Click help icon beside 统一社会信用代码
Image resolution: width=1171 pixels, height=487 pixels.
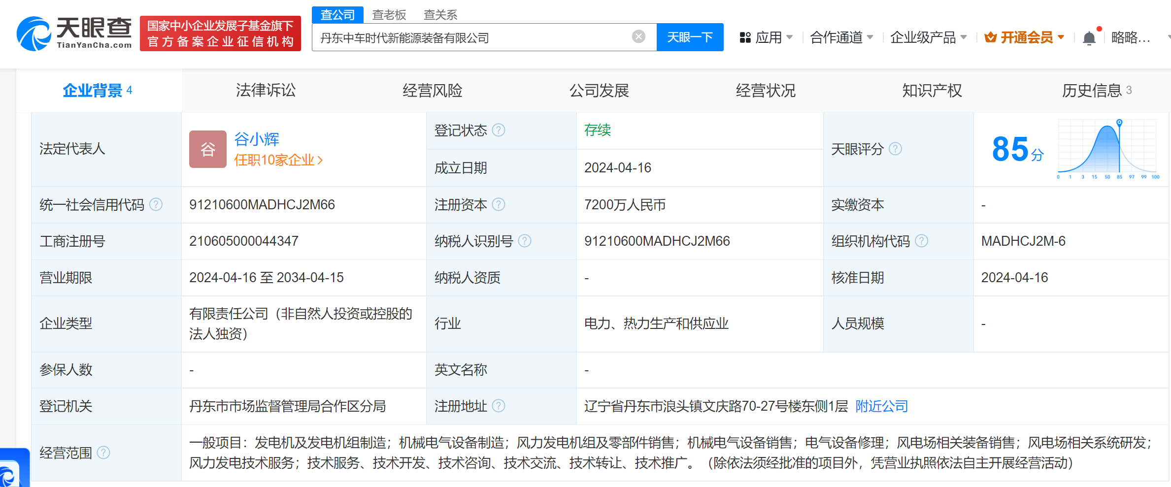click(156, 204)
